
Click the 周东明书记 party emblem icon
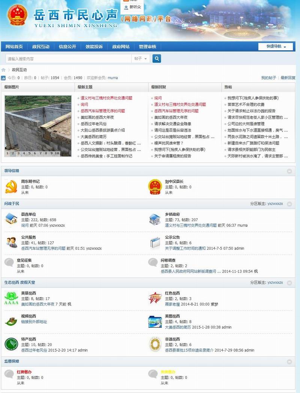click(11, 187)
